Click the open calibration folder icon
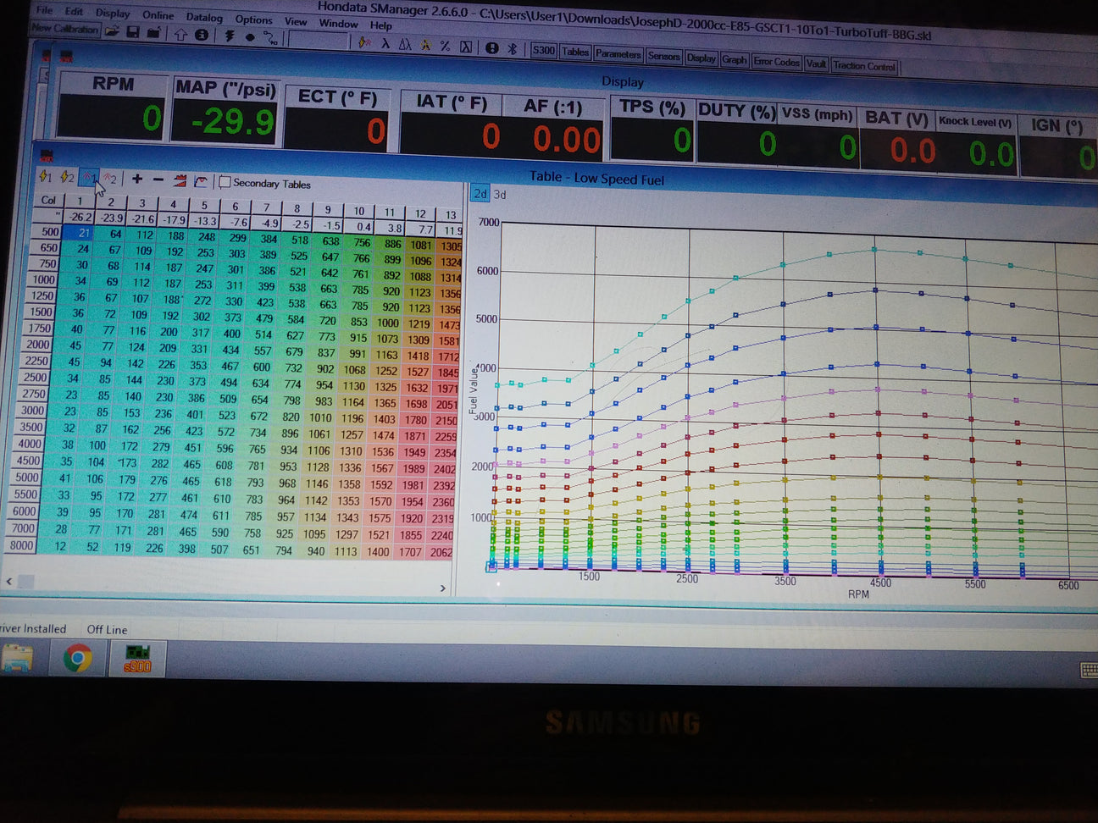The image size is (1098, 823). (x=112, y=32)
